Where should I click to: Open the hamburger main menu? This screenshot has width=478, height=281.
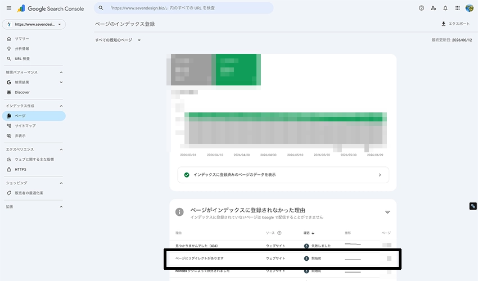coord(9,8)
